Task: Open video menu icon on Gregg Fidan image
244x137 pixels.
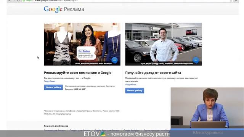Action: pyautogui.click(x=196, y=60)
